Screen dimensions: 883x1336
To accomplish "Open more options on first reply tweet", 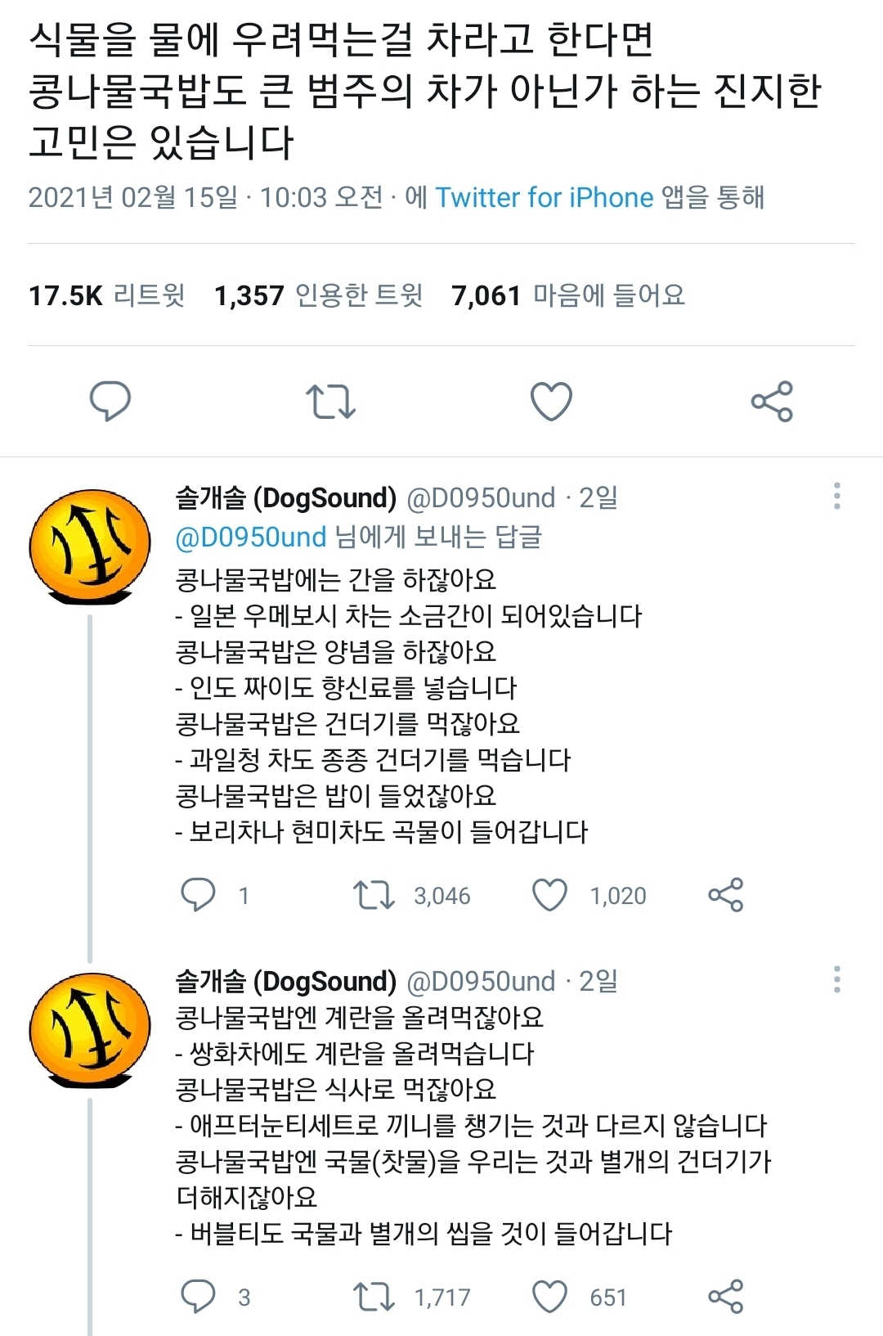I will point(836,497).
